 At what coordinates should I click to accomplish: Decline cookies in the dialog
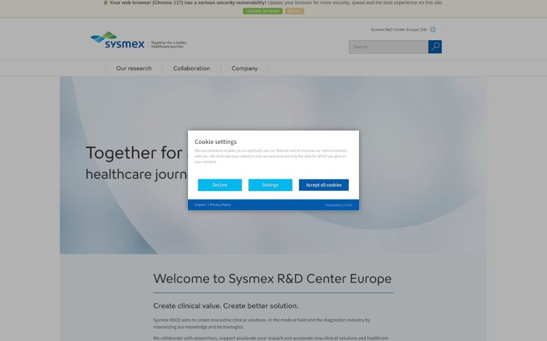(x=219, y=185)
